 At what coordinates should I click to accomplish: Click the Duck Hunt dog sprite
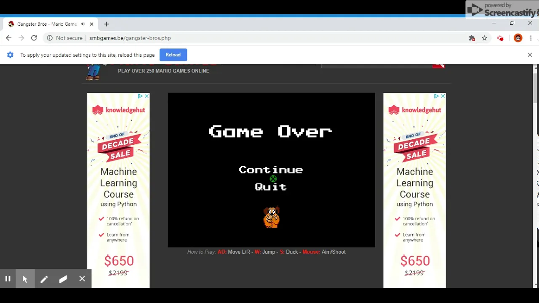point(272,217)
